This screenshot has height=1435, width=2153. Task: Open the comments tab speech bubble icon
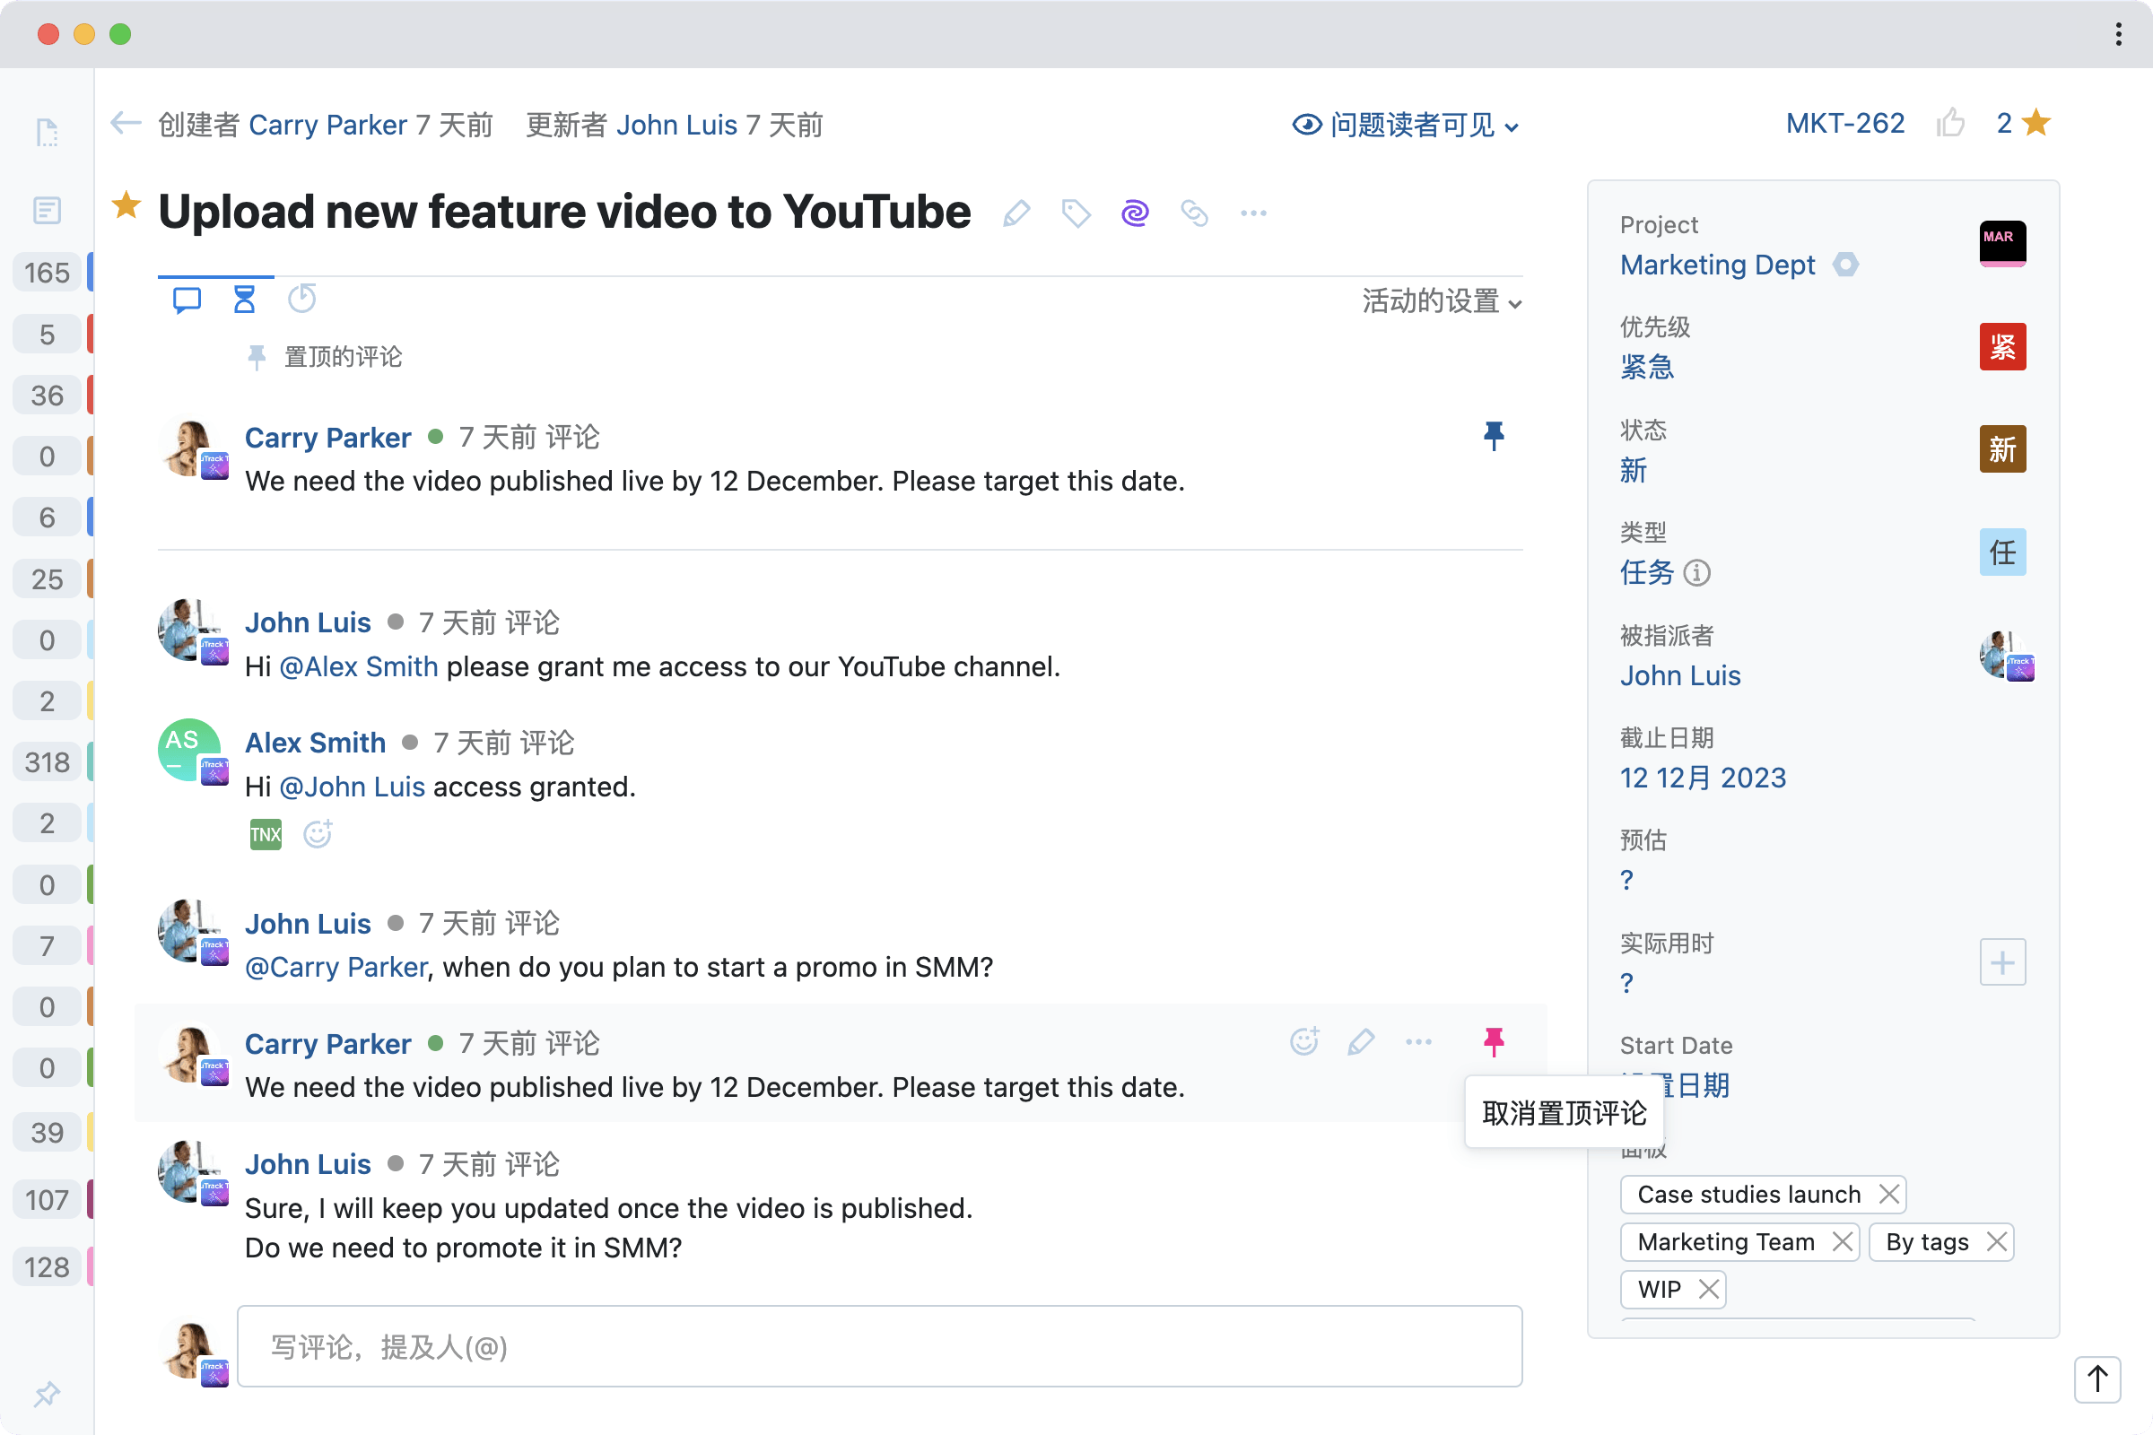[x=186, y=299]
